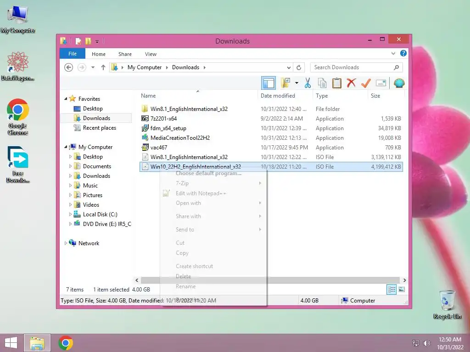The image size is (470, 352).
Task: Switch to large thumbnails view toggle
Action: pos(402,290)
